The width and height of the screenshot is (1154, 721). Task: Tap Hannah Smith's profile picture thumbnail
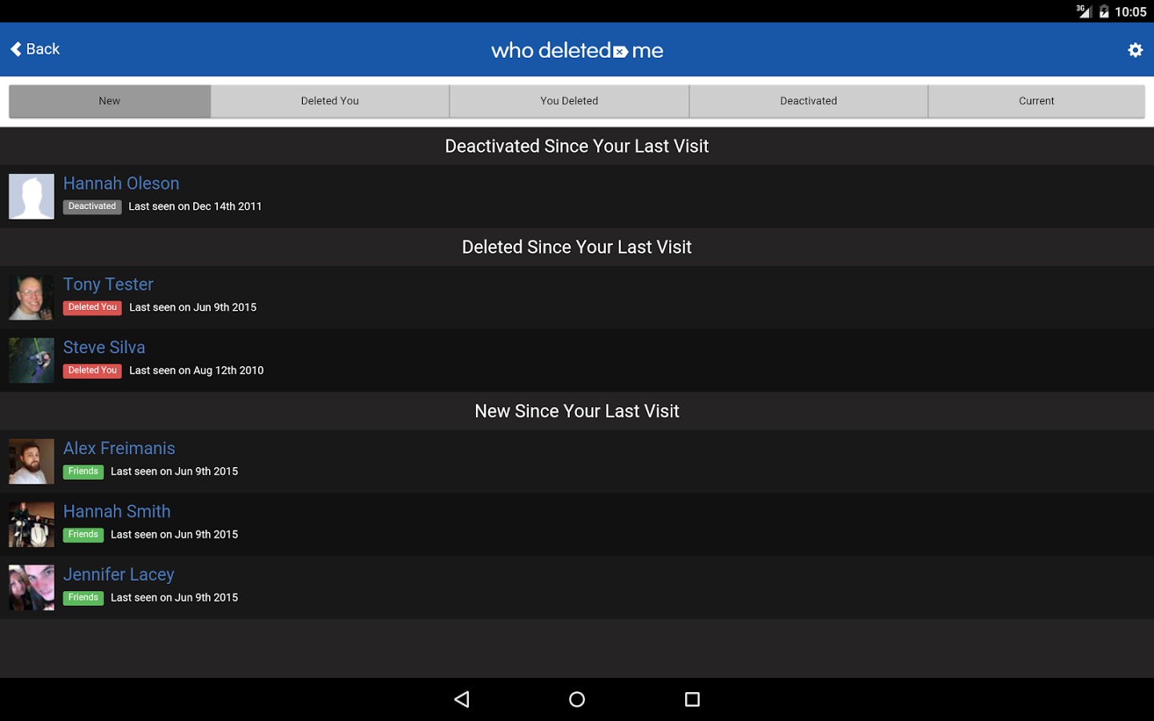(30, 524)
